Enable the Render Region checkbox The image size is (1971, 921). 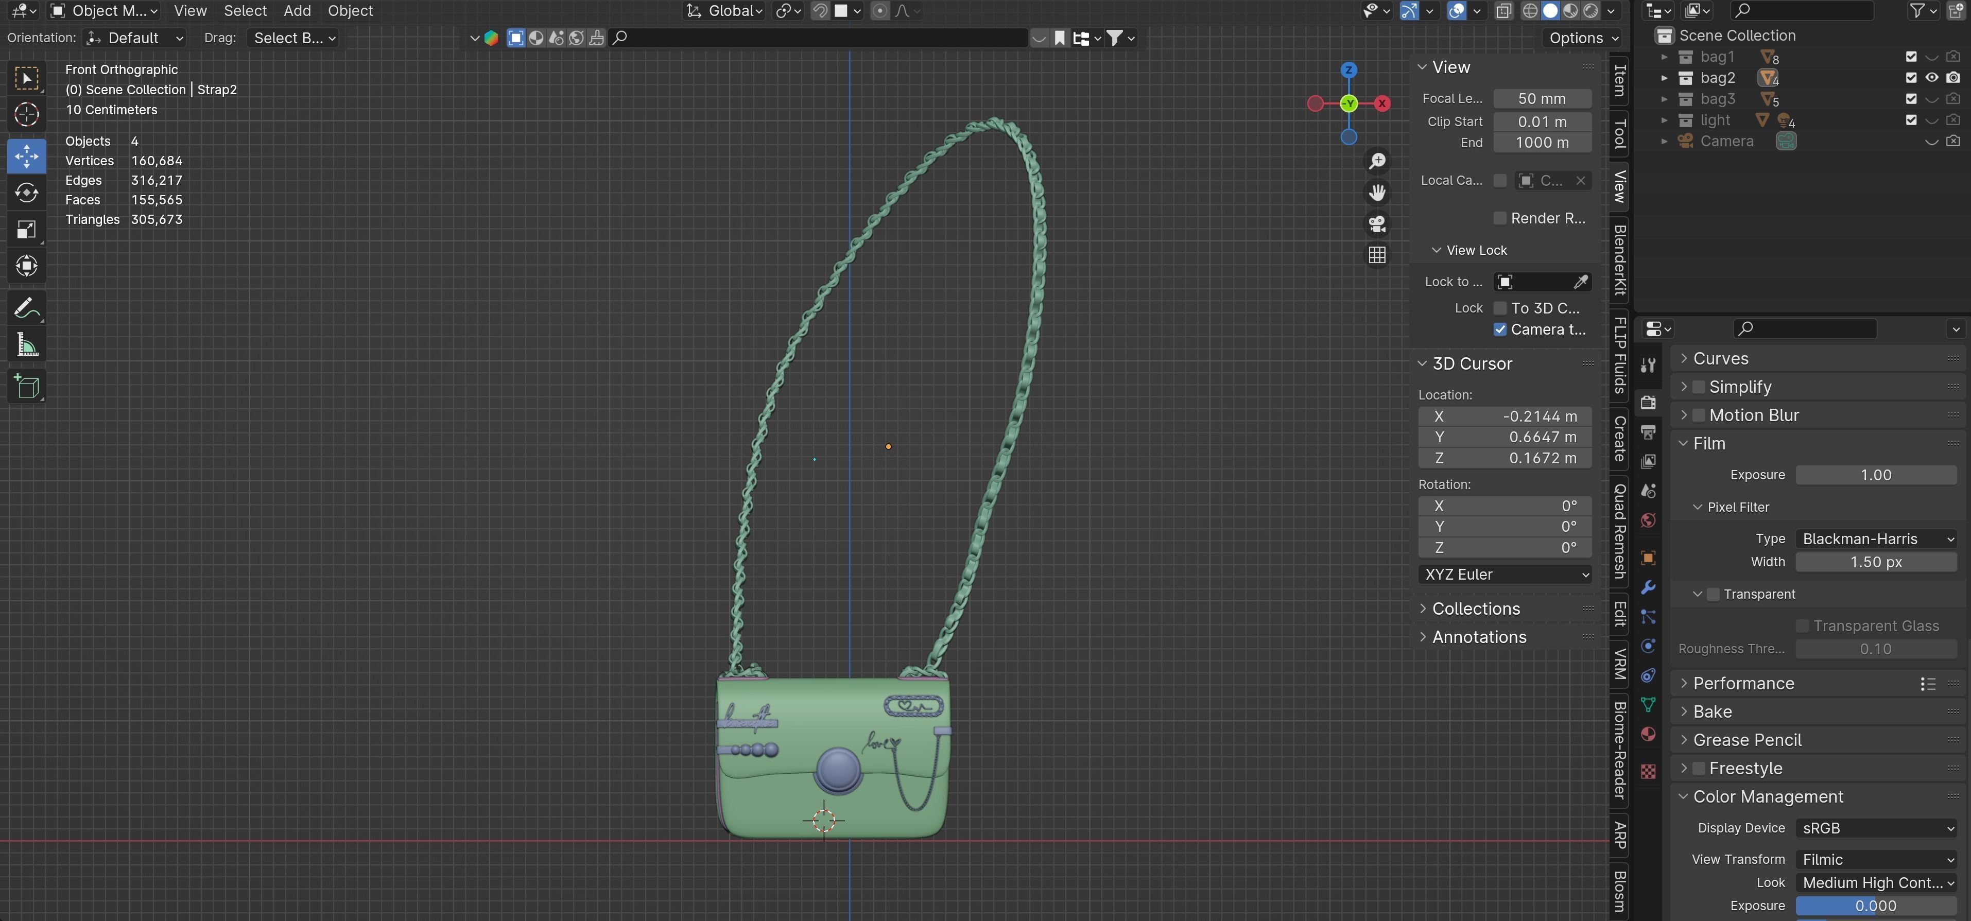coord(1500,219)
